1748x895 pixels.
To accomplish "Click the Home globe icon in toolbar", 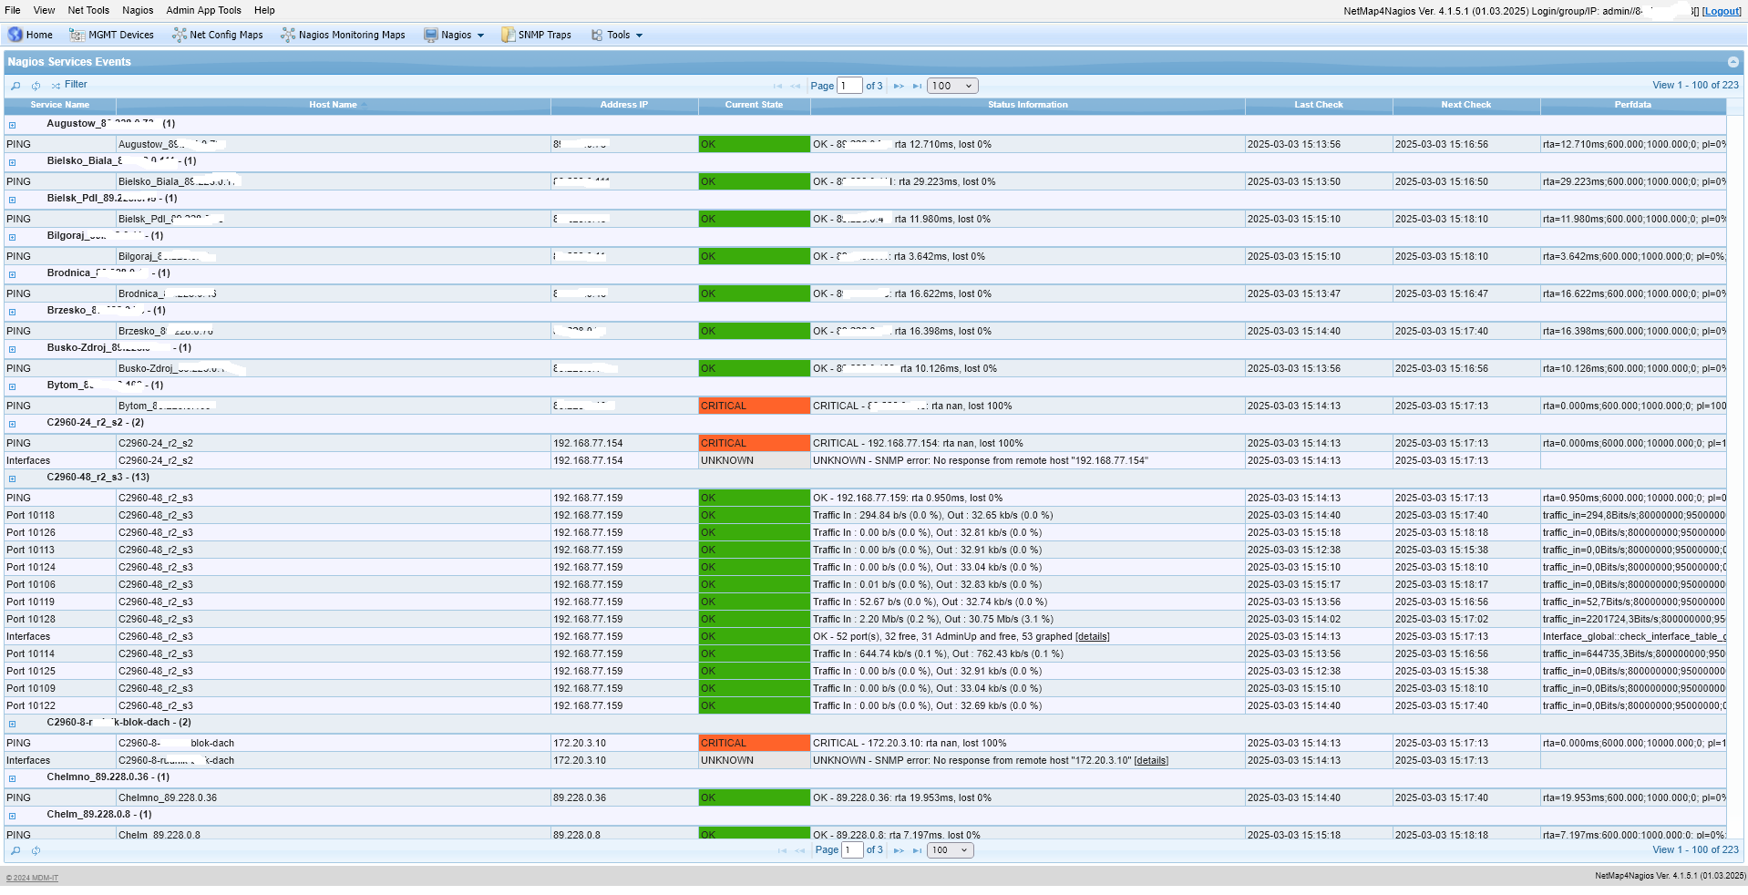I will [15, 35].
